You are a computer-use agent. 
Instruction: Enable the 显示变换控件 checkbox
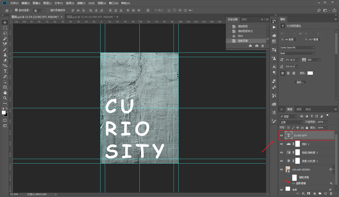(x=48, y=10)
